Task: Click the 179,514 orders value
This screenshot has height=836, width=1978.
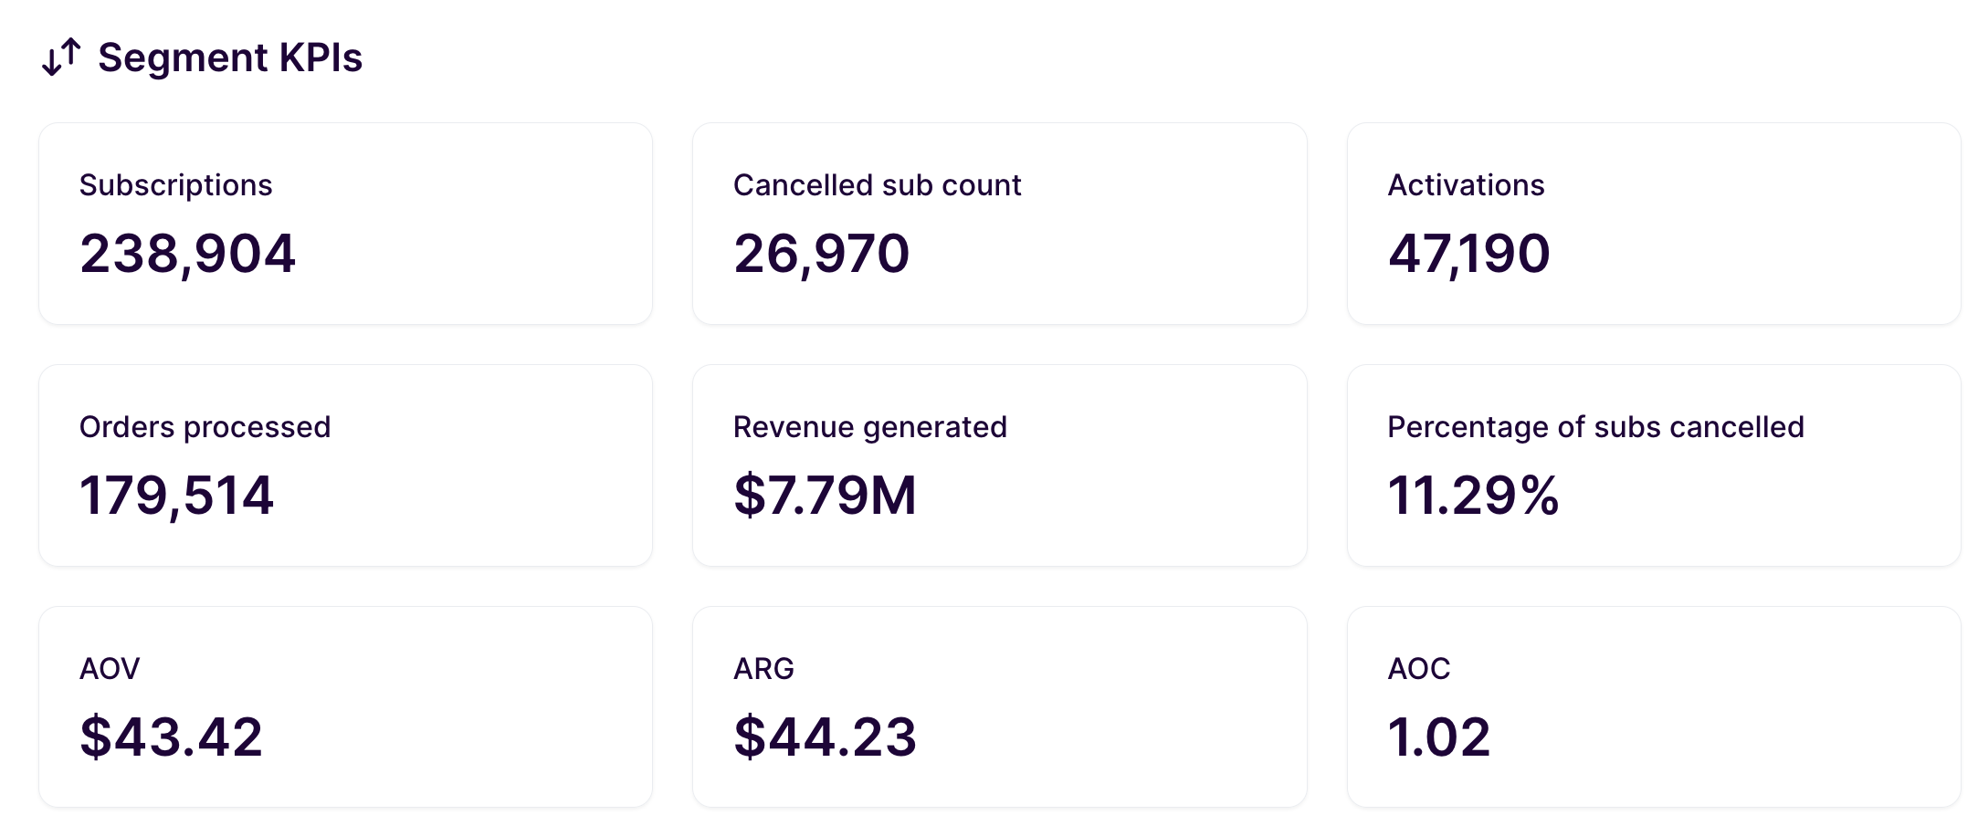Action: click(x=176, y=496)
